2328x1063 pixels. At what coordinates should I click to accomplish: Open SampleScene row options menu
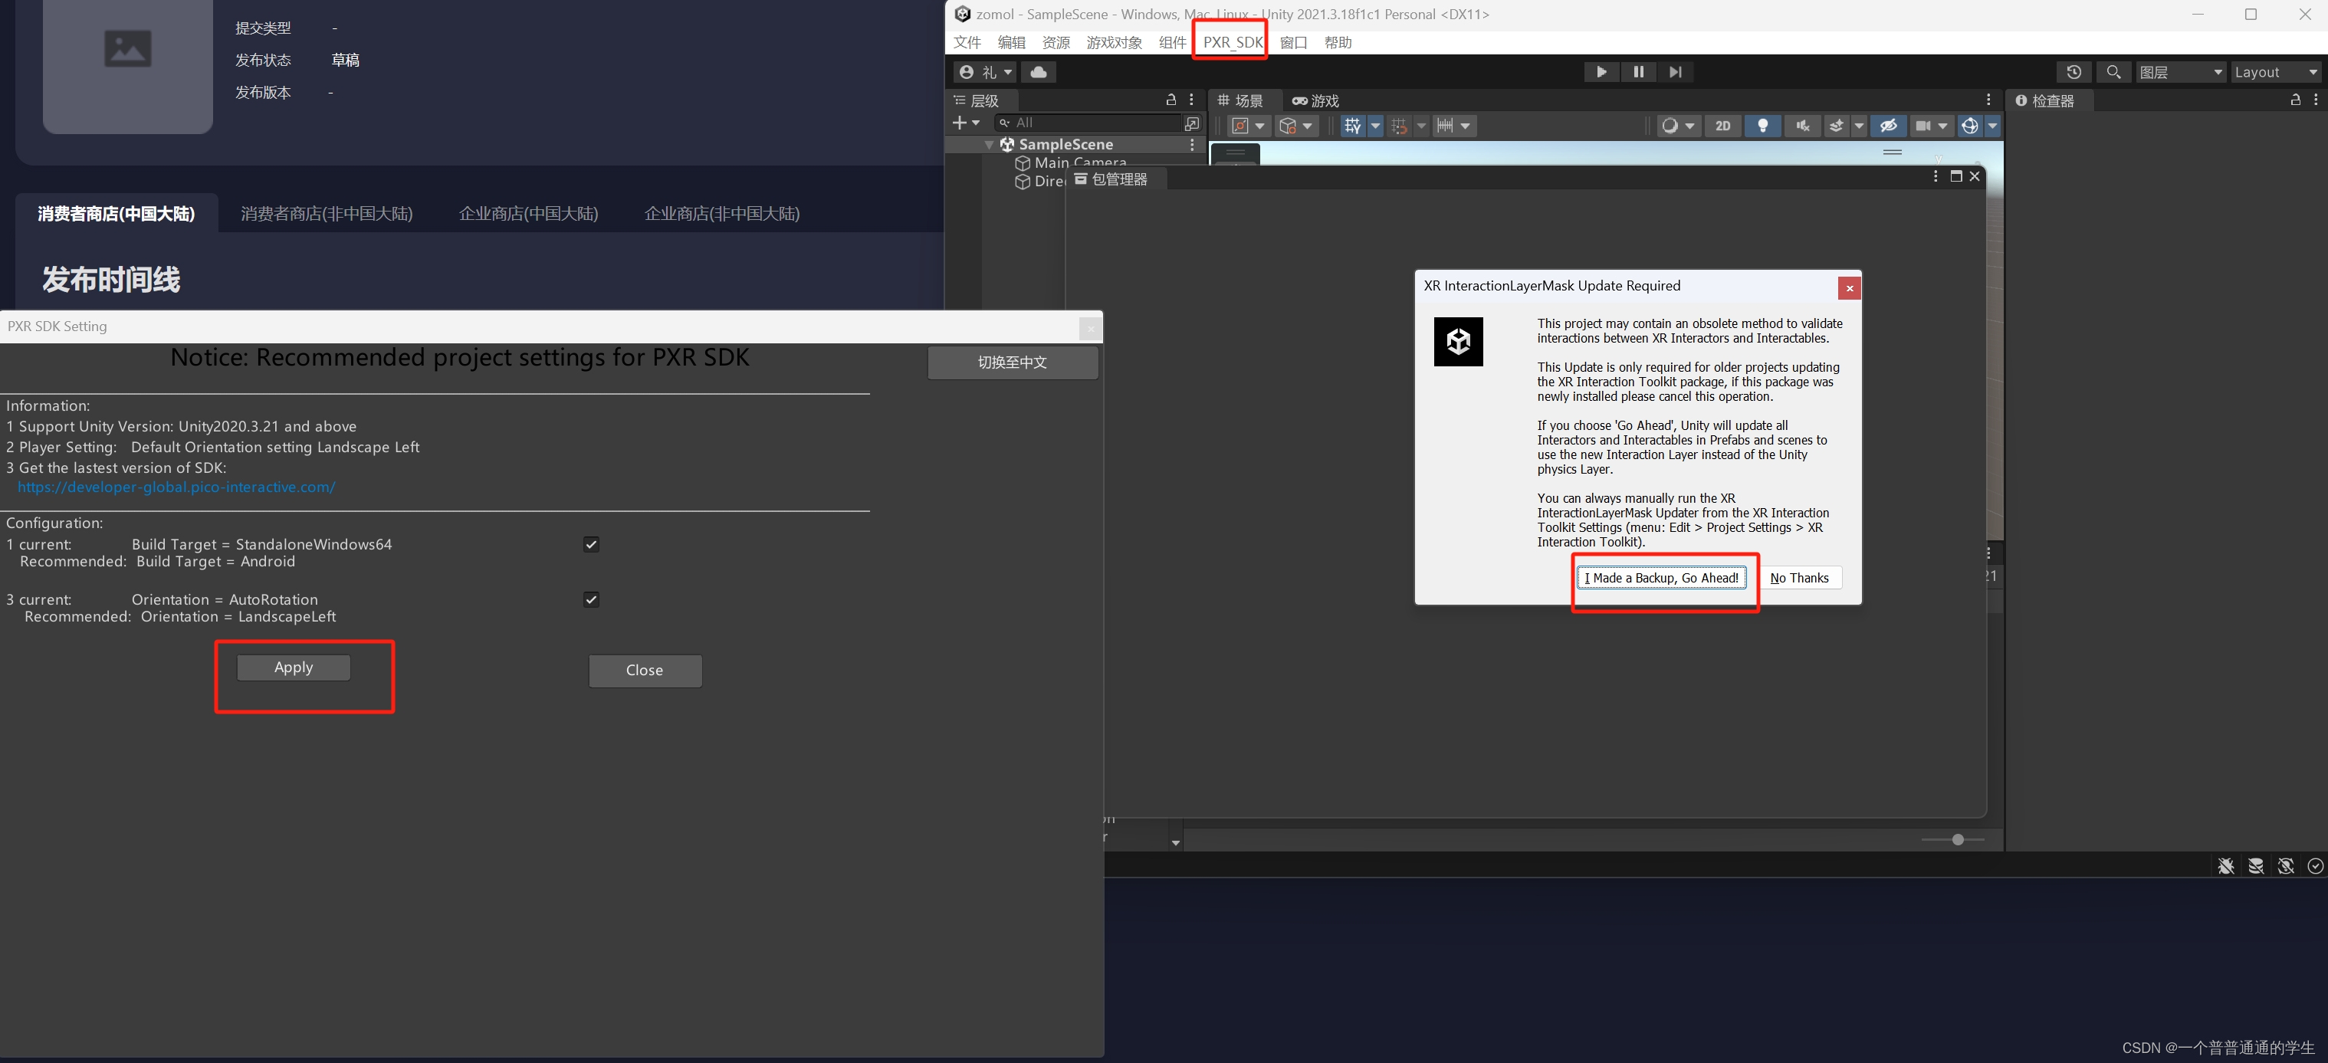coord(1192,145)
